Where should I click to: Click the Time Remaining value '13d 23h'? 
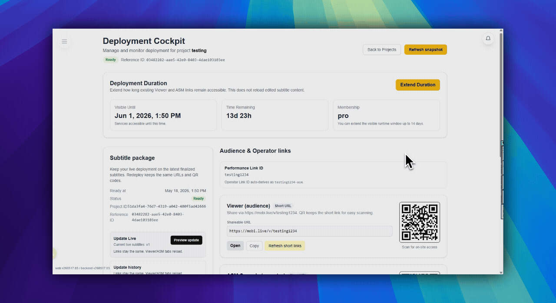coord(239,116)
